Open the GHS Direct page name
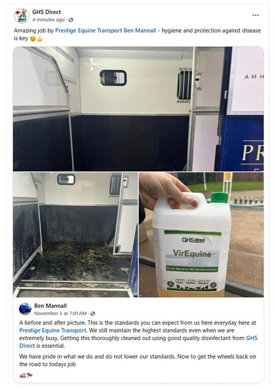Screen dimensions: 275x389 (46, 12)
